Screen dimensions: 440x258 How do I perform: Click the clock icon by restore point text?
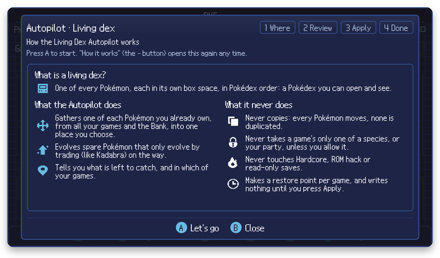tap(233, 184)
